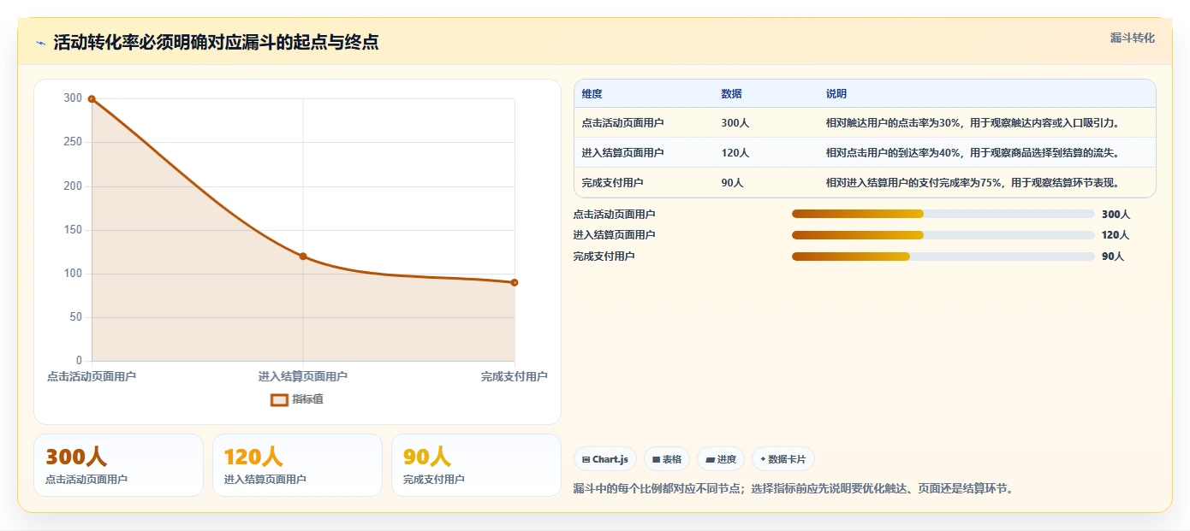The height and width of the screenshot is (531, 1190).
Task: Click the table cell reading 90人
Action: 732,183
